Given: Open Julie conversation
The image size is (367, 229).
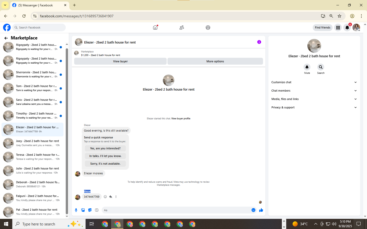Looking at the screenshot, I should 33,171.
